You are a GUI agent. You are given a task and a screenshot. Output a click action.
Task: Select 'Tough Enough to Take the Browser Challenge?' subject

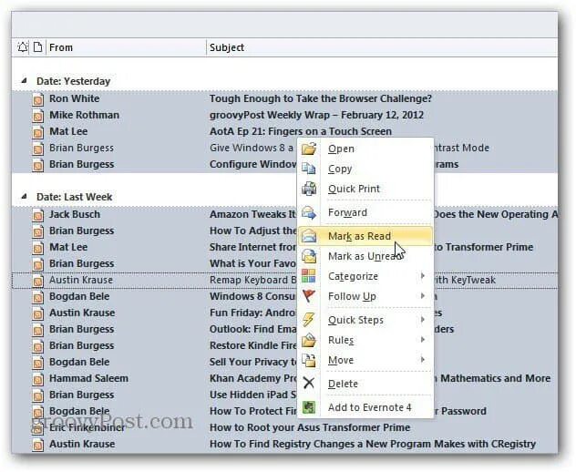point(320,98)
